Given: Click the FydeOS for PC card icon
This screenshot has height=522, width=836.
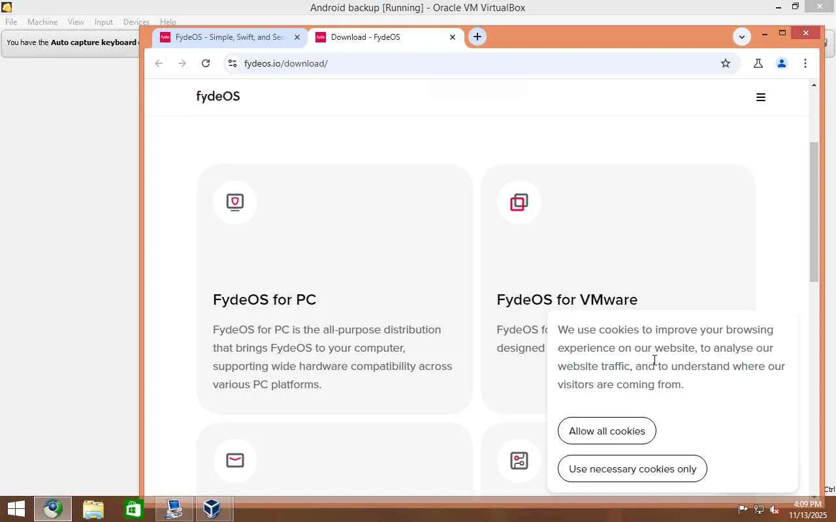Looking at the screenshot, I should point(235,202).
